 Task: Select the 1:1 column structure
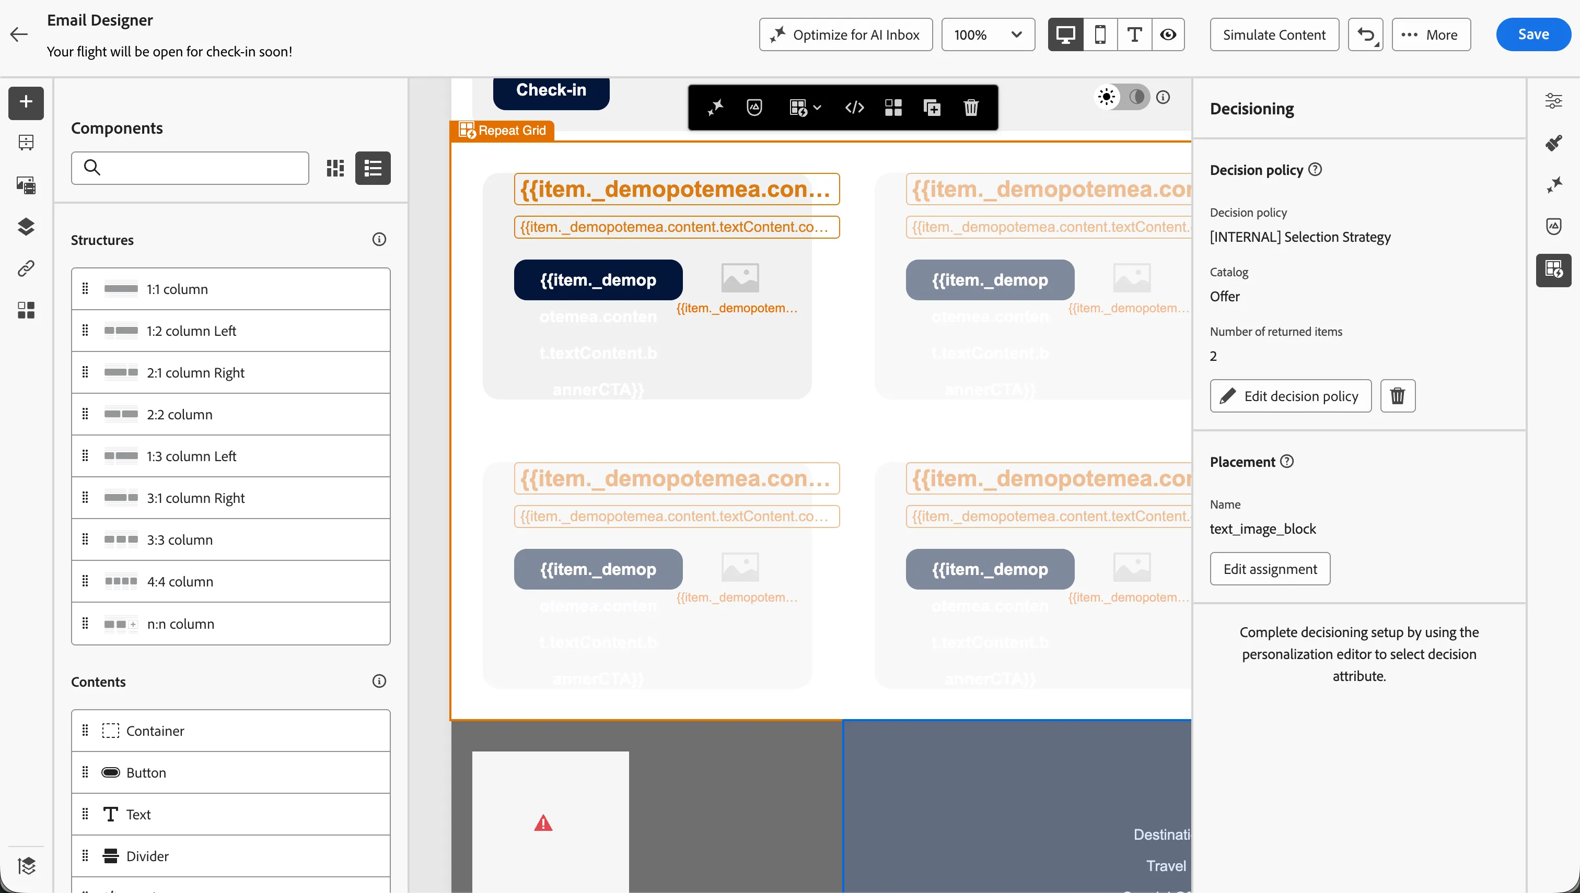pyautogui.click(x=231, y=289)
